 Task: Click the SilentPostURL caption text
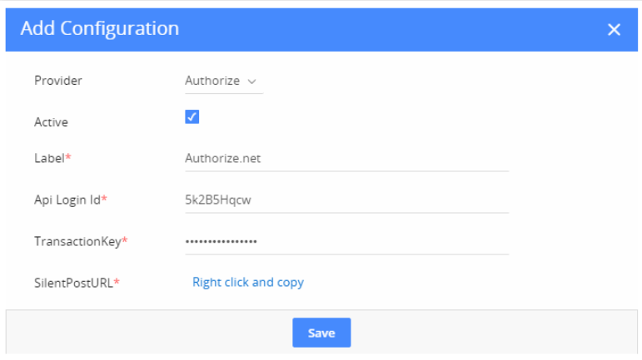click(74, 283)
